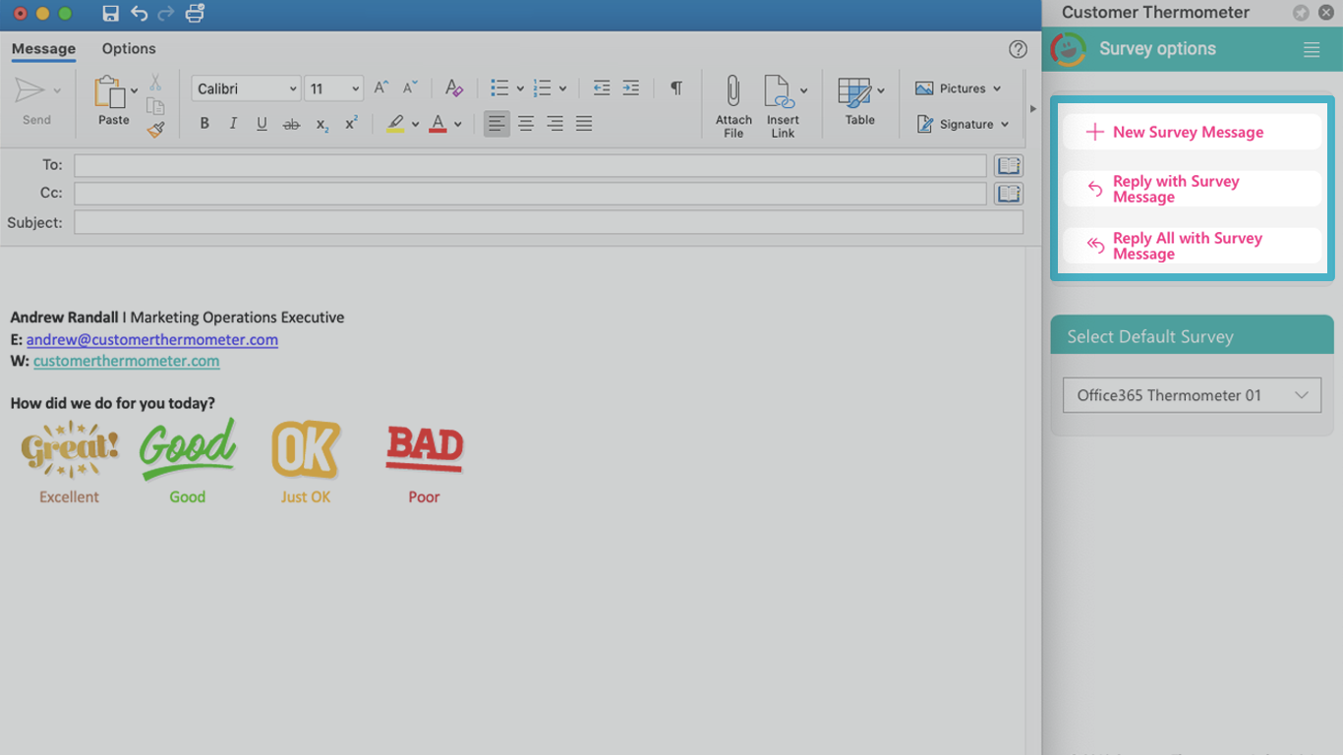Click into the Cc recipients field
Image resolution: width=1343 pixels, height=755 pixels.
pyautogui.click(x=530, y=194)
